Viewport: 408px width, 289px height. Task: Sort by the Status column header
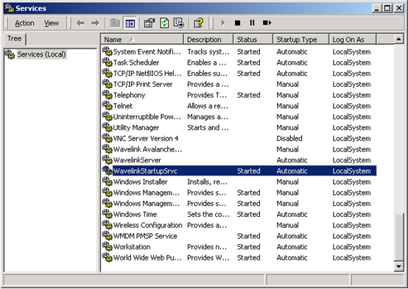253,40
